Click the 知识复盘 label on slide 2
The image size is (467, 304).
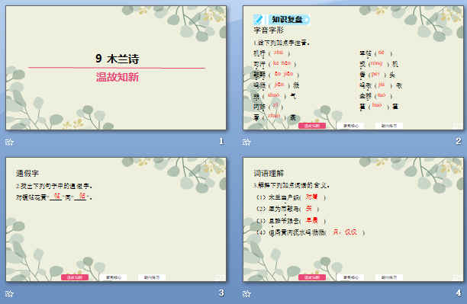288,19
